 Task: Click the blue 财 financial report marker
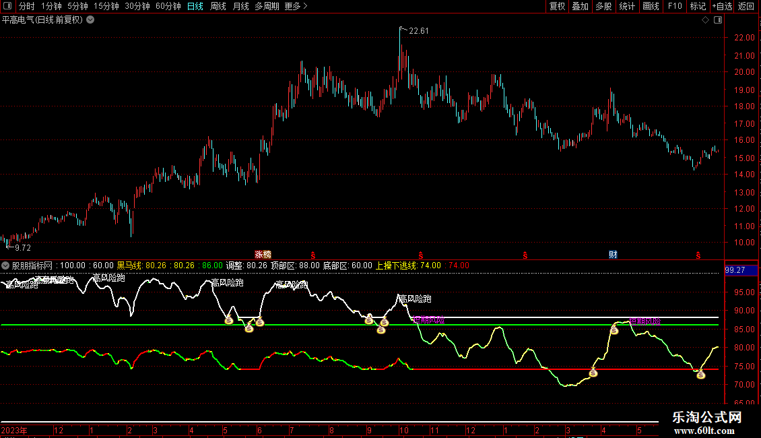pyautogui.click(x=613, y=255)
